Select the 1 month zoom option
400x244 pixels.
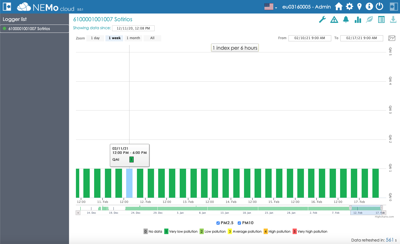(x=133, y=38)
